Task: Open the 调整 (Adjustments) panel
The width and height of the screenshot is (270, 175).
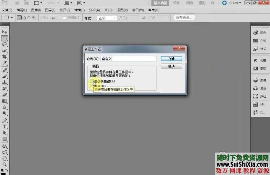Action: tap(260, 60)
